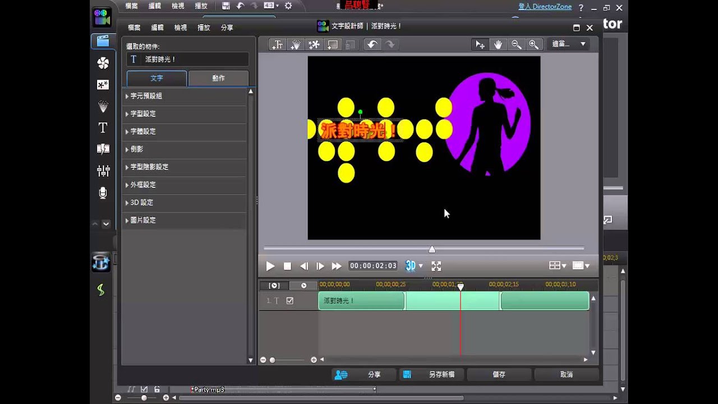The height and width of the screenshot is (404, 718).
Task: Step to previous frame
Action: click(304, 266)
